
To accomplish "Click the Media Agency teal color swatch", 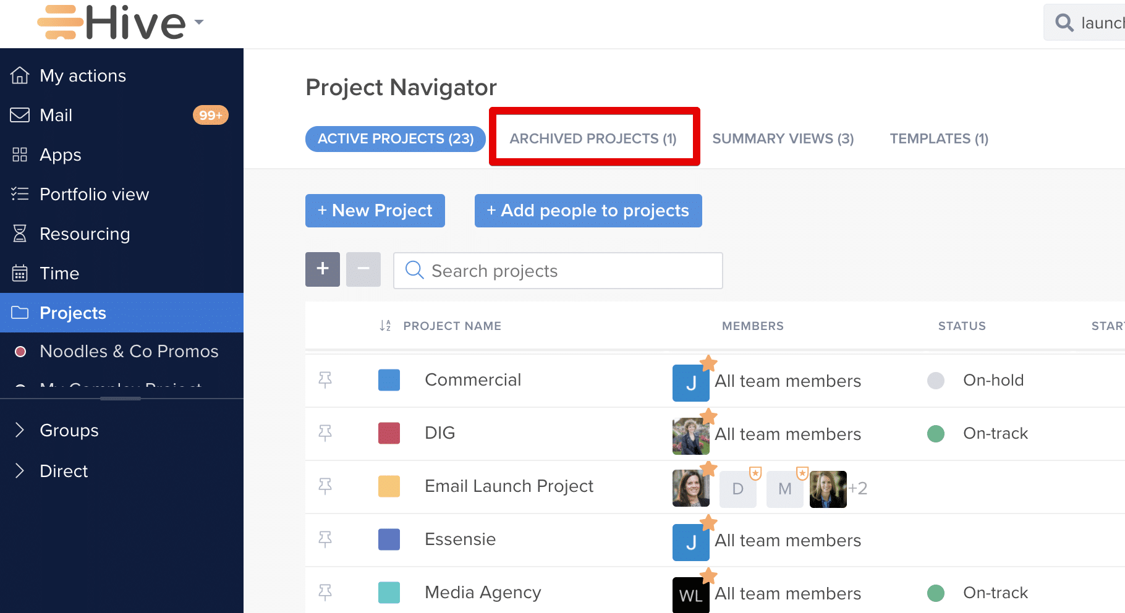I will 389,593.
